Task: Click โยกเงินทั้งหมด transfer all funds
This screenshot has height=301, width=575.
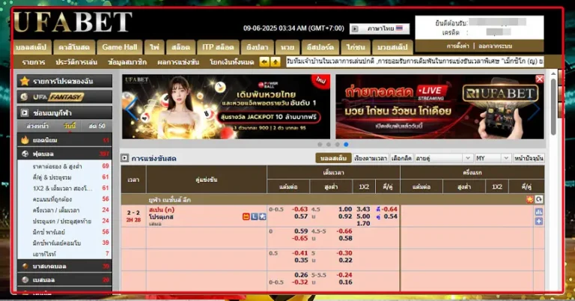Action: click(x=232, y=62)
